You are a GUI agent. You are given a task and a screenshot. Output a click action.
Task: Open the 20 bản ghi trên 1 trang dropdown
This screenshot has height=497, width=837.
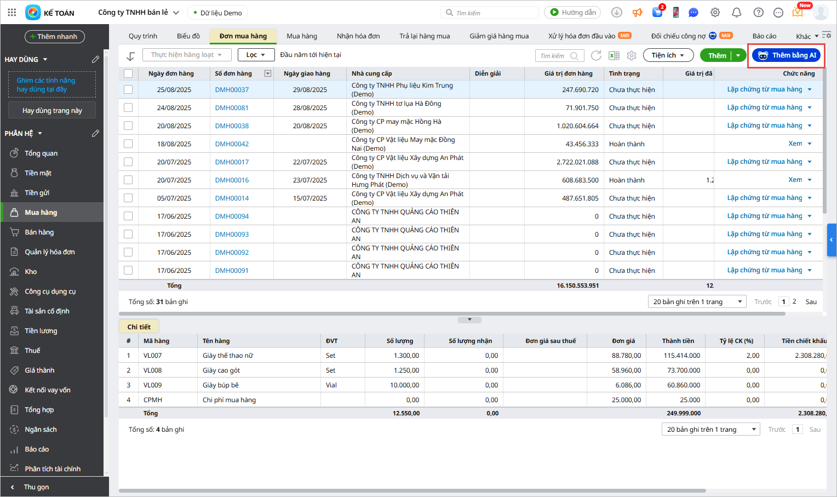tap(697, 301)
